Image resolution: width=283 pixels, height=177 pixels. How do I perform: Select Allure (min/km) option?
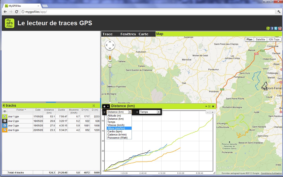click(x=119, y=128)
